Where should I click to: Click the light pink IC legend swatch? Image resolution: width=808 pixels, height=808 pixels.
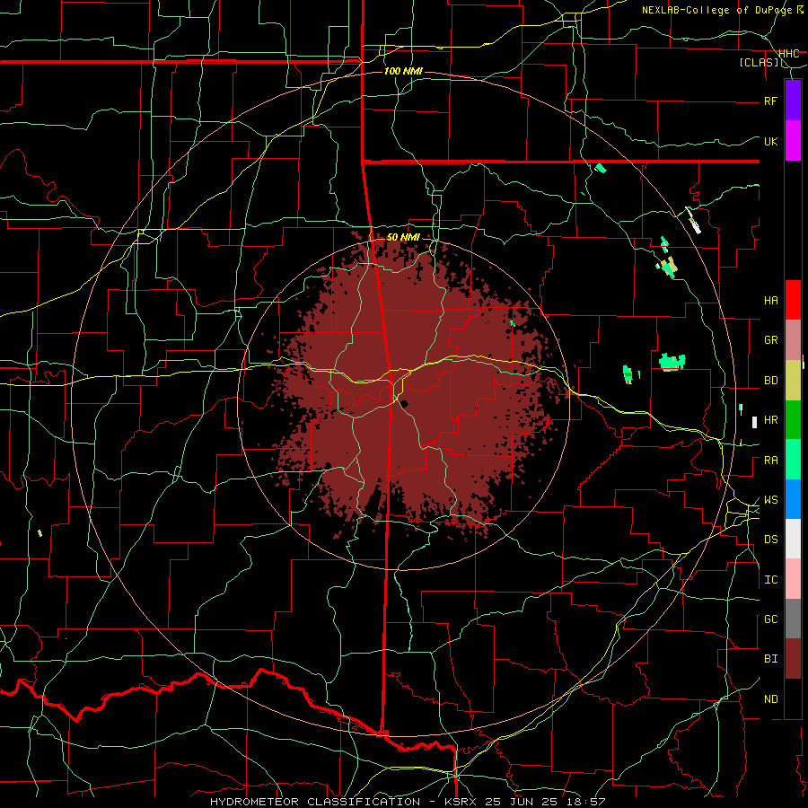(793, 579)
